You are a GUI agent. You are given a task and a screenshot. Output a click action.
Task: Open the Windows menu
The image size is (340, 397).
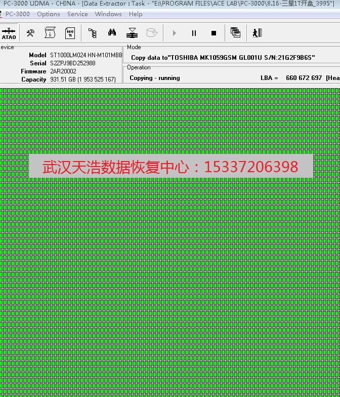(108, 14)
